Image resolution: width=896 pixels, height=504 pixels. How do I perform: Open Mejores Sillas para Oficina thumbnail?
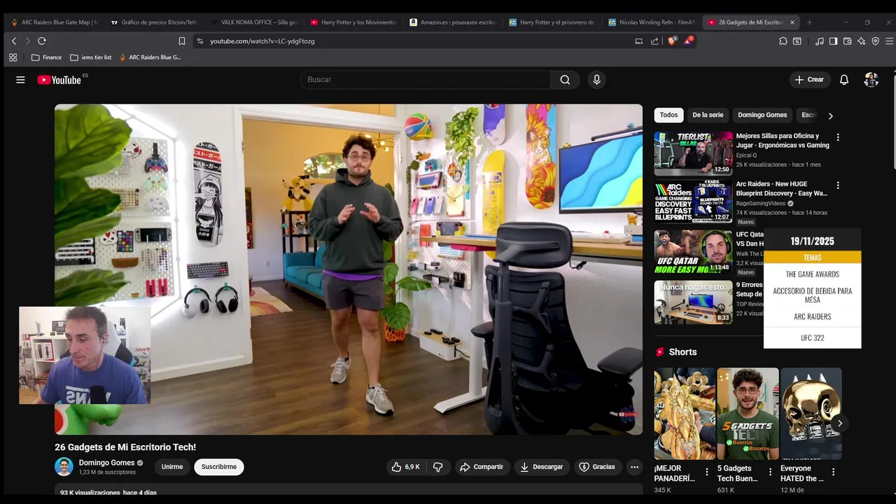click(694, 153)
